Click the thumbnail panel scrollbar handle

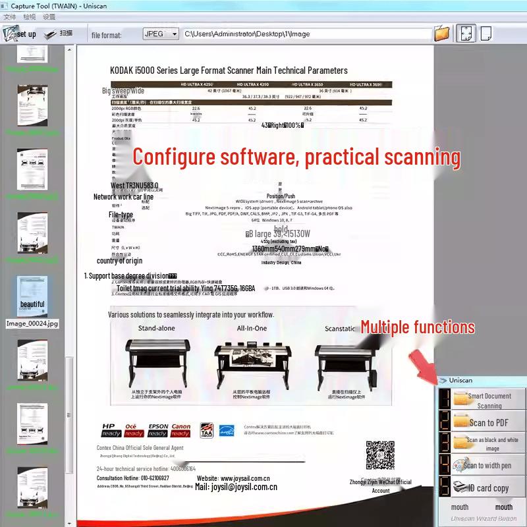point(69,415)
